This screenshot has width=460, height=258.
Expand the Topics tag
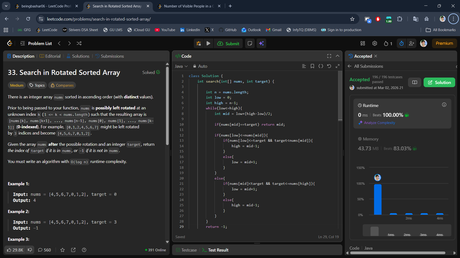(x=37, y=85)
